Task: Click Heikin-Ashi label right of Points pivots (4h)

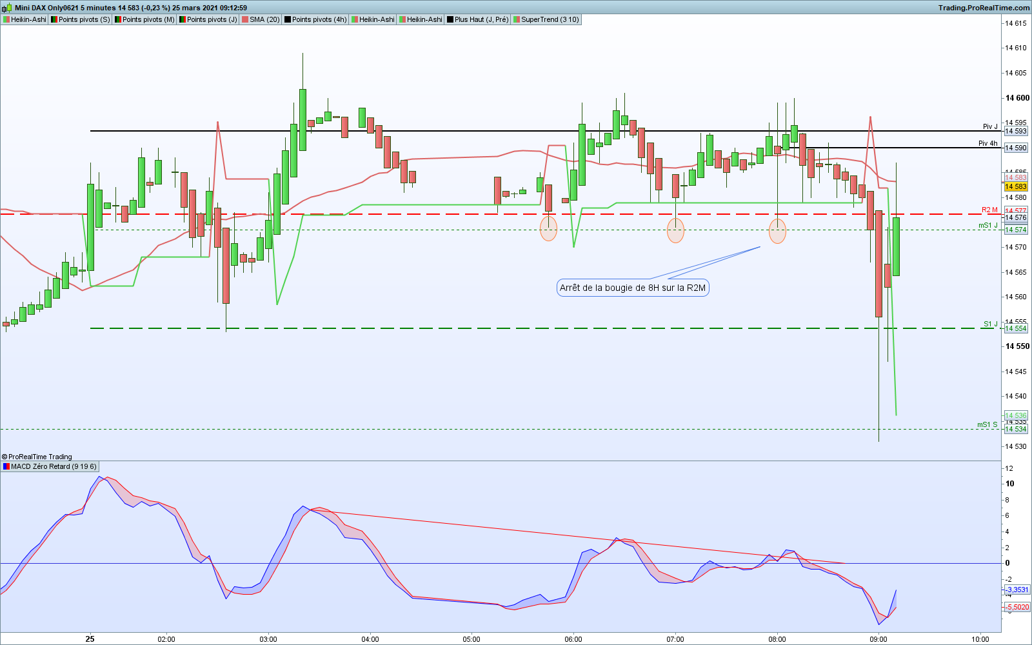Action: point(373,19)
